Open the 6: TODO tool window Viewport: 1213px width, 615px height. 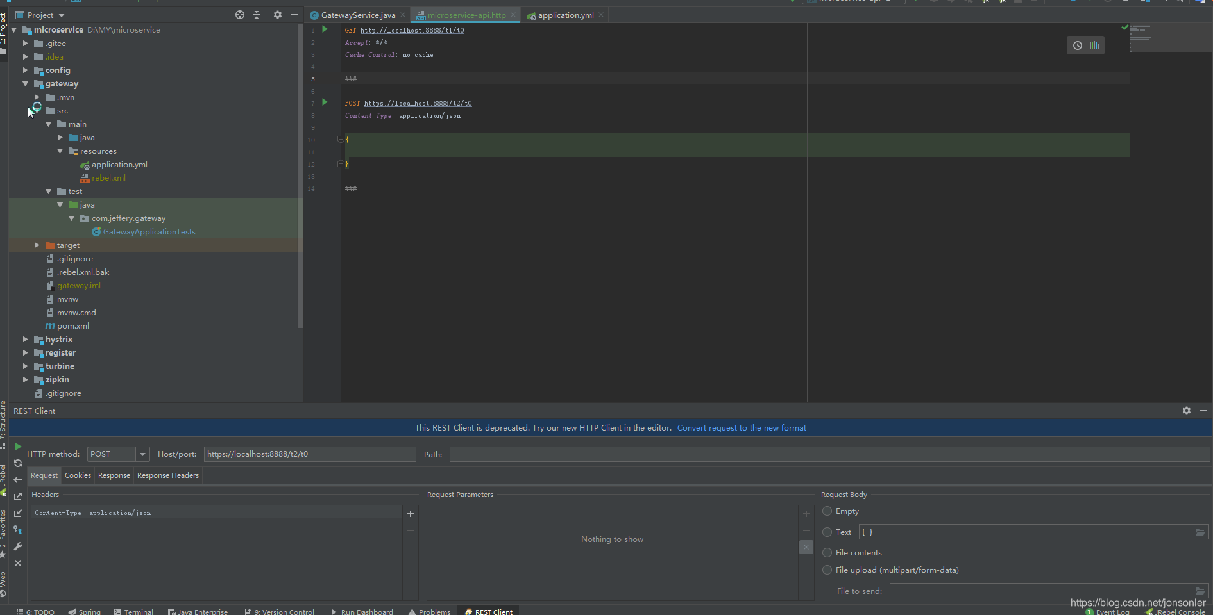pyautogui.click(x=35, y=612)
